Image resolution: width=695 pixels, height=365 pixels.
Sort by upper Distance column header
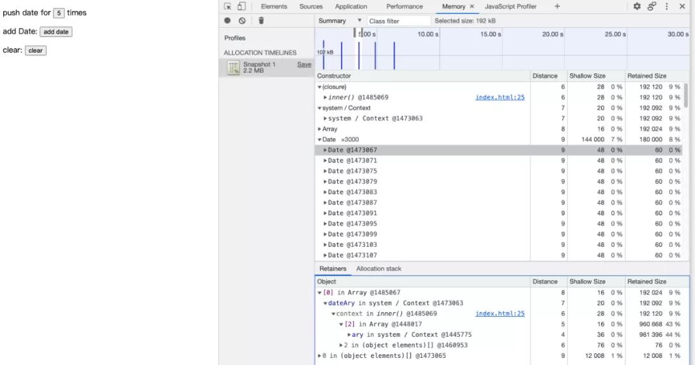coord(549,76)
